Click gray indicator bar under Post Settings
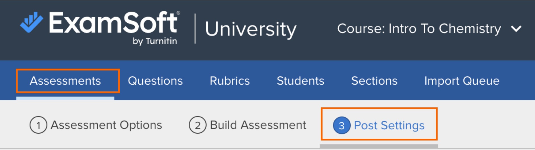 coord(378,146)
